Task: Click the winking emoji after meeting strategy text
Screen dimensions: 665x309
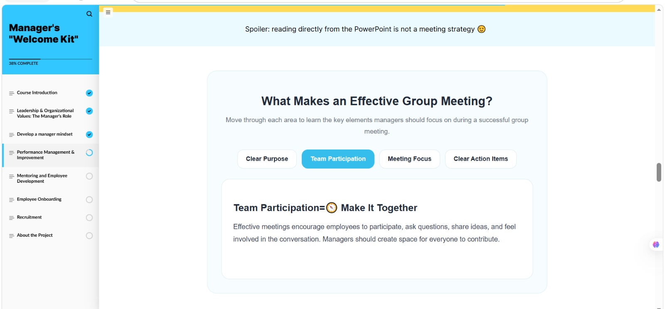Action: pyautogui.click(x=481, y=29)
